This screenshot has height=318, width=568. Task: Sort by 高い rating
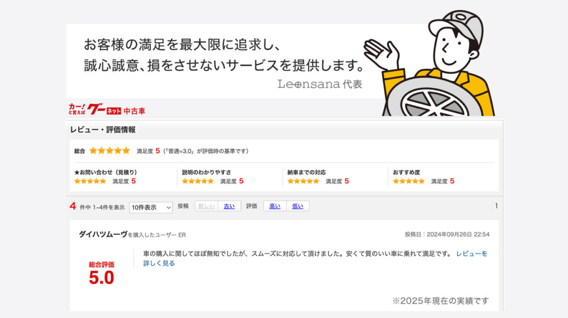pyautogui.click(x=275, y=206)
